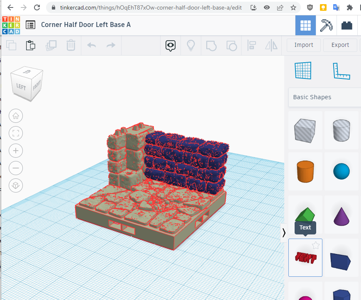Click the URL address bar
The image size is (361, 300).
pyautogui.click(x=151, y=7)
